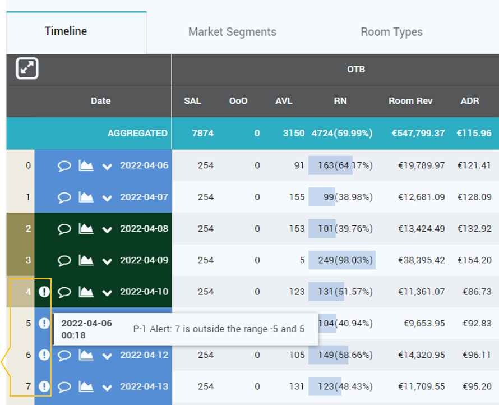Image resolution: width=499 pixels, height=405 pixels.
Task: Click the expand fullscreen icon
Action: point(27,68)
